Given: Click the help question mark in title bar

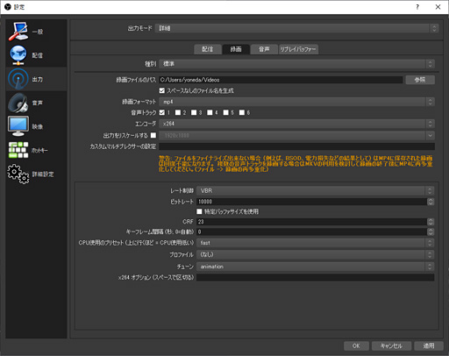Looking at the screenshot, I should click(x=417, y=7).
